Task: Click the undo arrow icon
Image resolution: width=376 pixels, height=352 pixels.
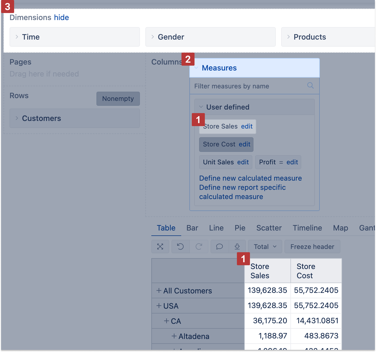Action: coord(180,247)
